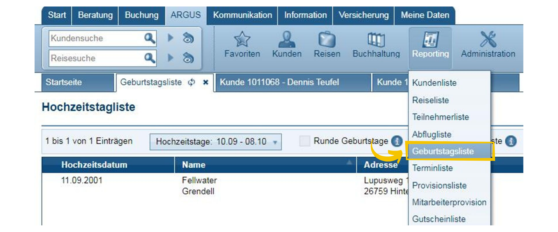Choose Provisionsliste in the Reporting menu

439,185
